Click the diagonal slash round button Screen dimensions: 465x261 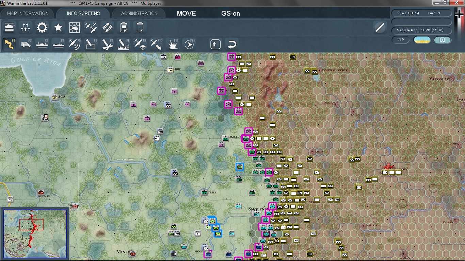[380, 27]
